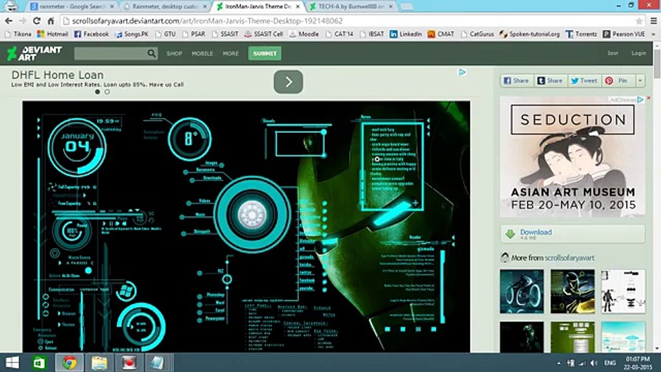Click the Tweet button
The image size is (661, 372).
click(x=584, y=81)
